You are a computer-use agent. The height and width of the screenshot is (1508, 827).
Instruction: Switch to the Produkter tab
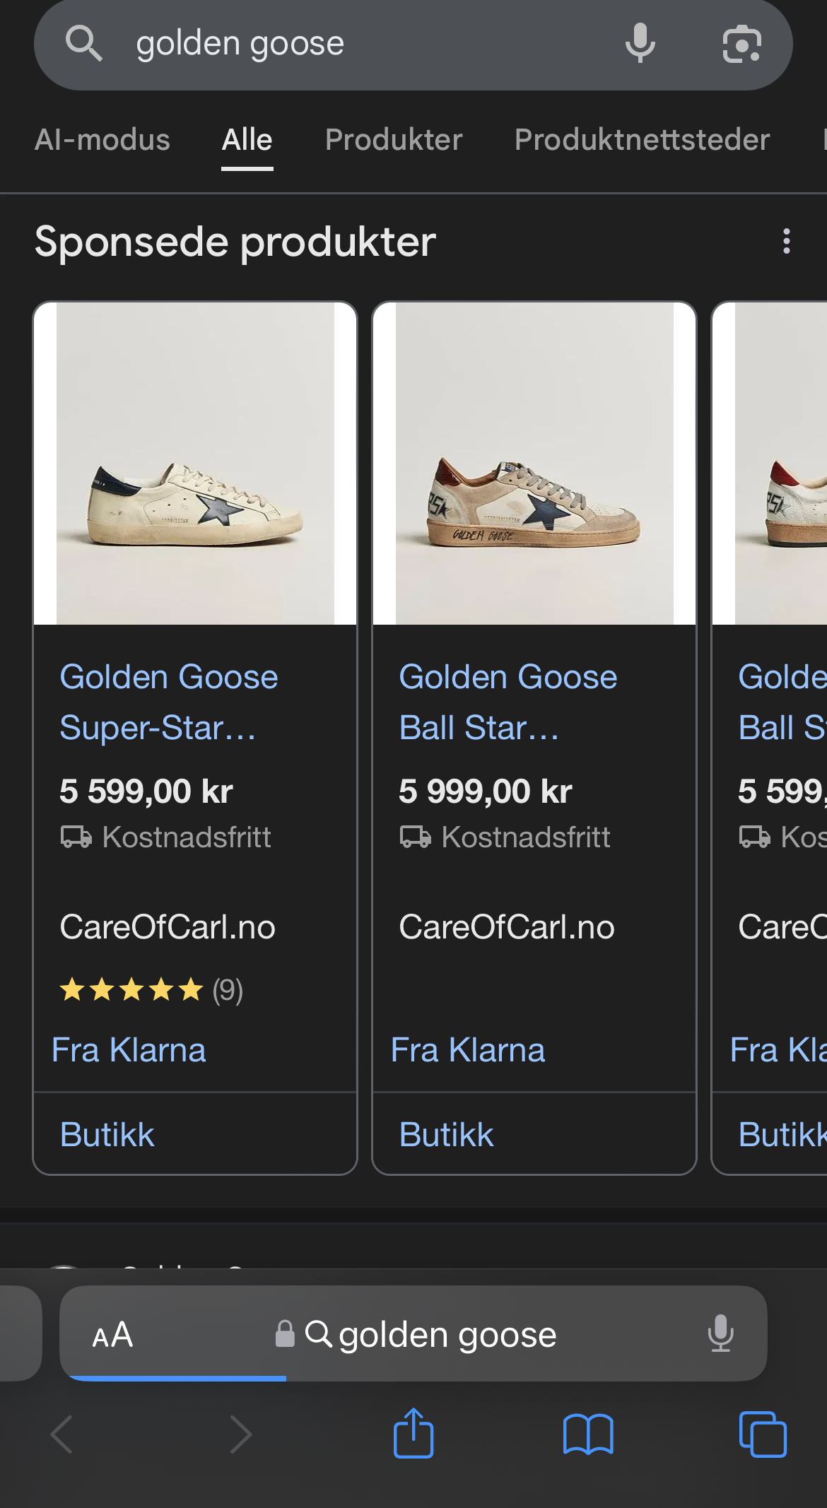394,140
